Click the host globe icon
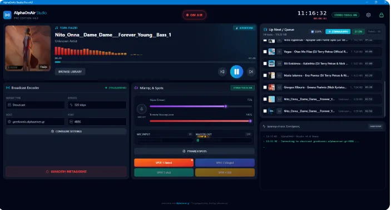391x210 pixels. pyautogui.click(x=9, y=122)
